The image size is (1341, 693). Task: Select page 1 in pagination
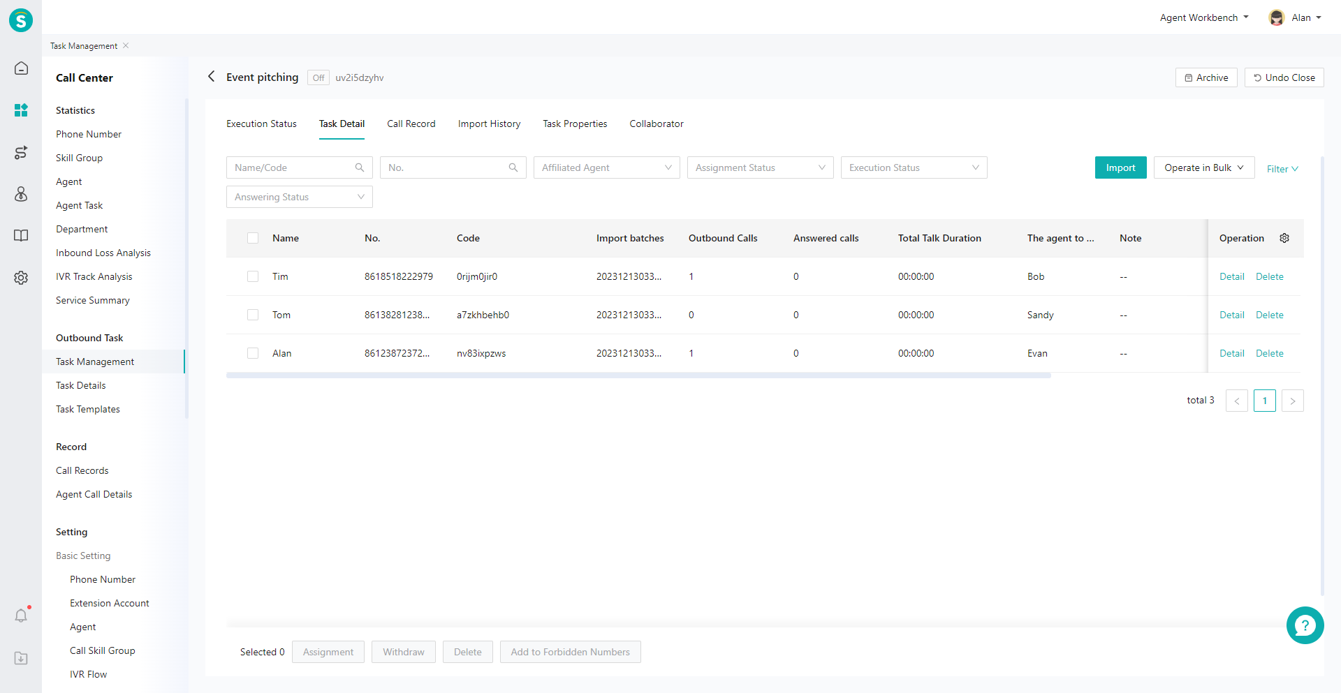[1265, 401]
